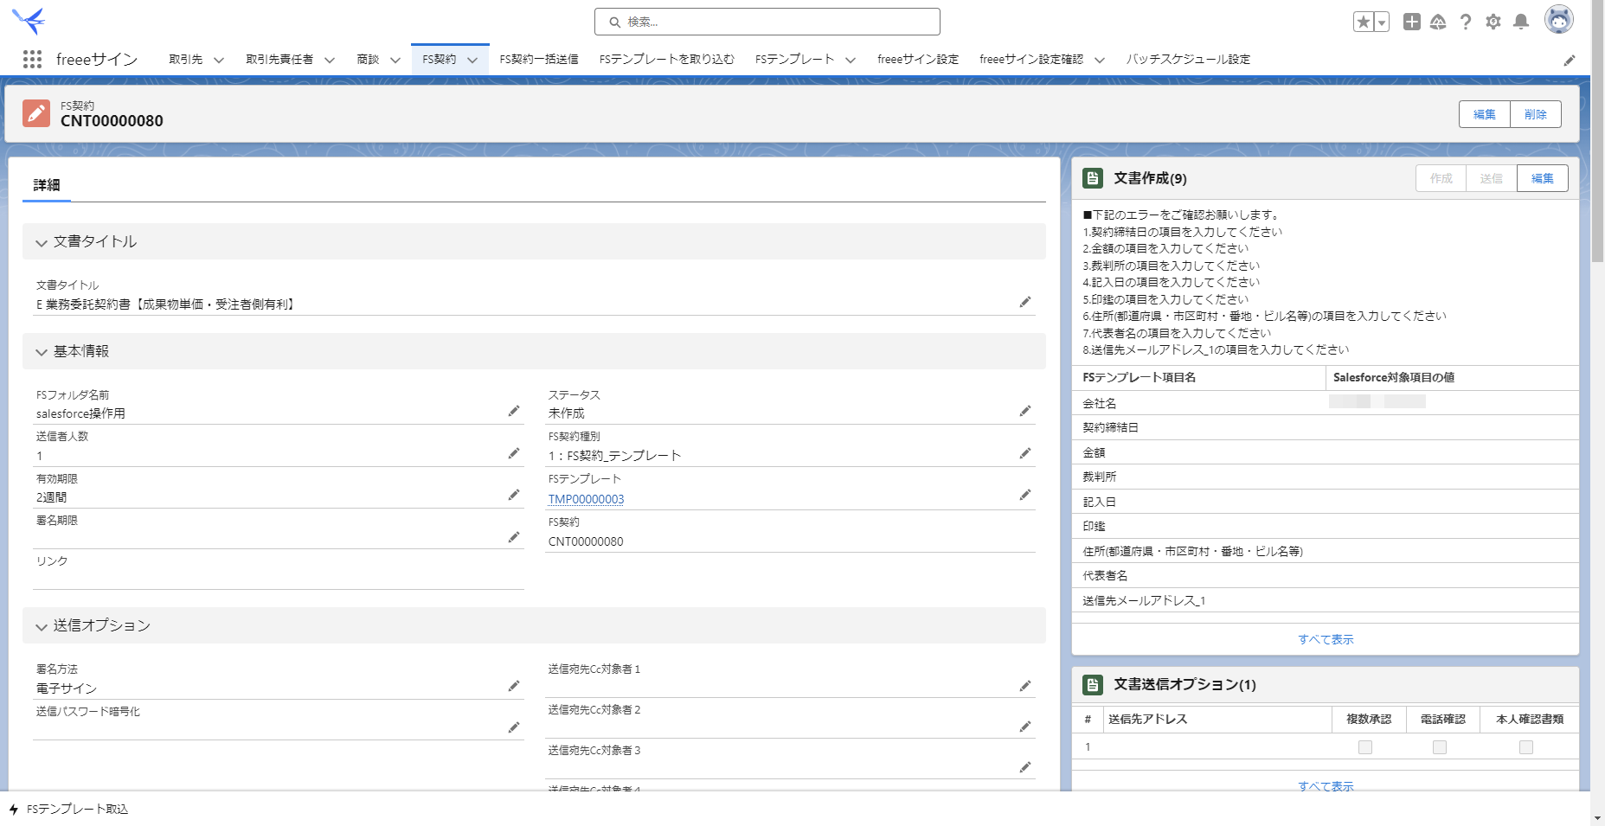Edit the 署名方法 field pencil
The image size is (1605, 826).
coord(514,686)
